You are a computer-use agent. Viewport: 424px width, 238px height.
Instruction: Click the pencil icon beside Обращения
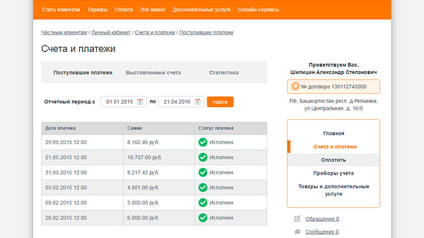(297, 219)
